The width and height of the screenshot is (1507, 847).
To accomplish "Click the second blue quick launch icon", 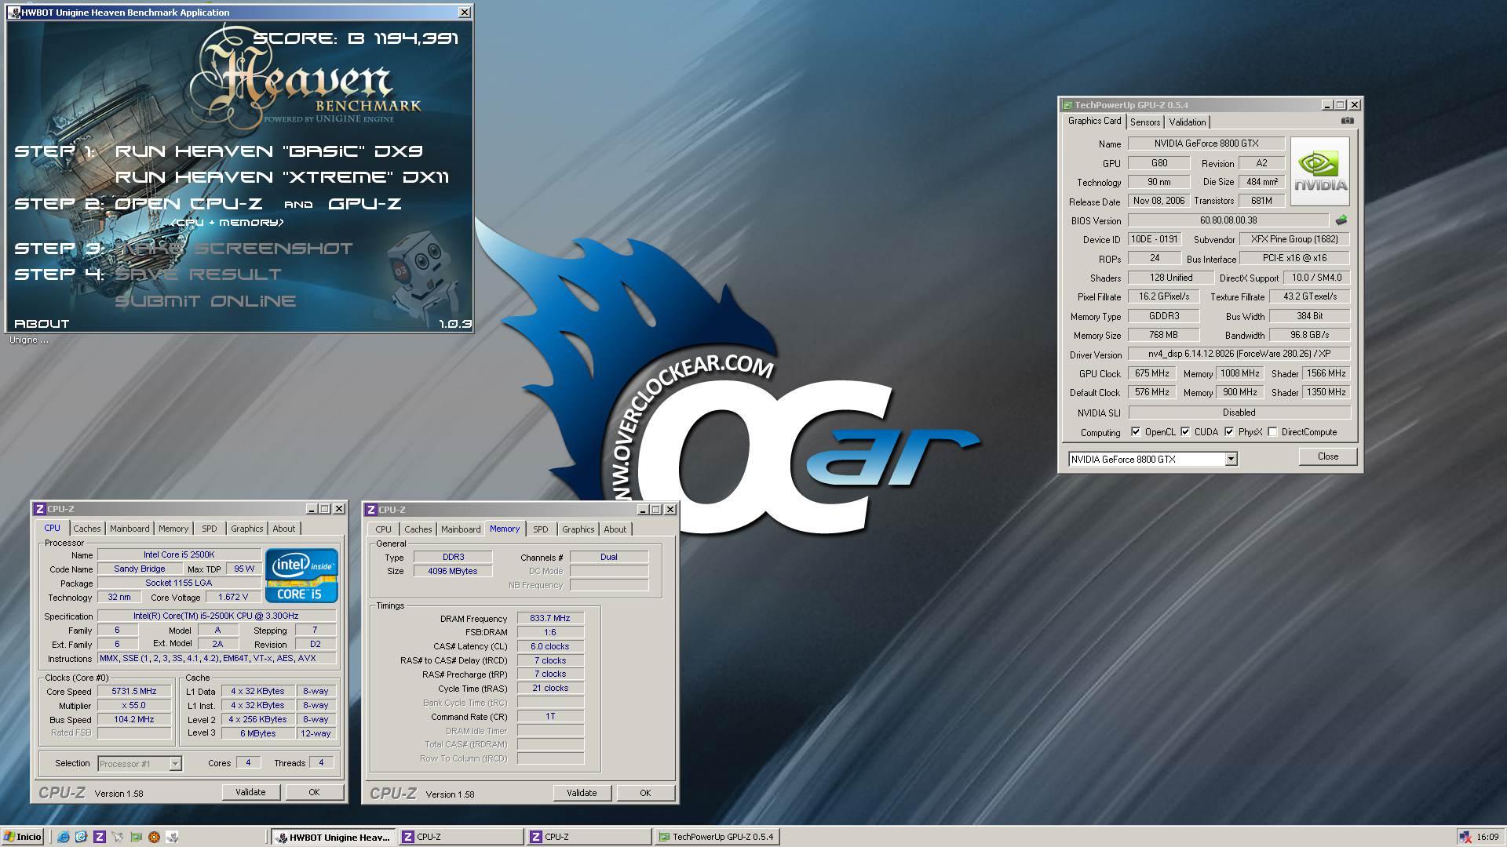I will [81, 837].
